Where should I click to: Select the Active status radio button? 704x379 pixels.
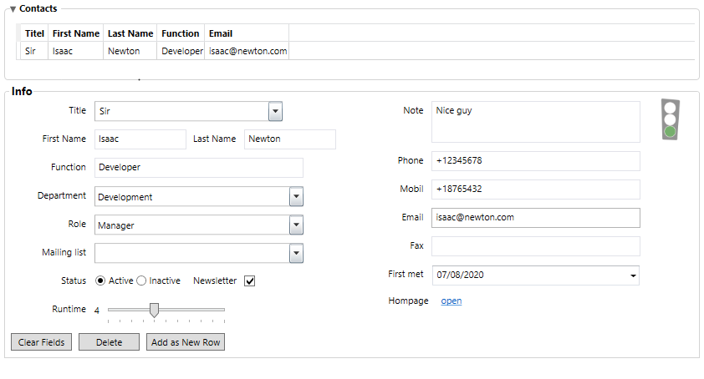[x=100, y=280]
